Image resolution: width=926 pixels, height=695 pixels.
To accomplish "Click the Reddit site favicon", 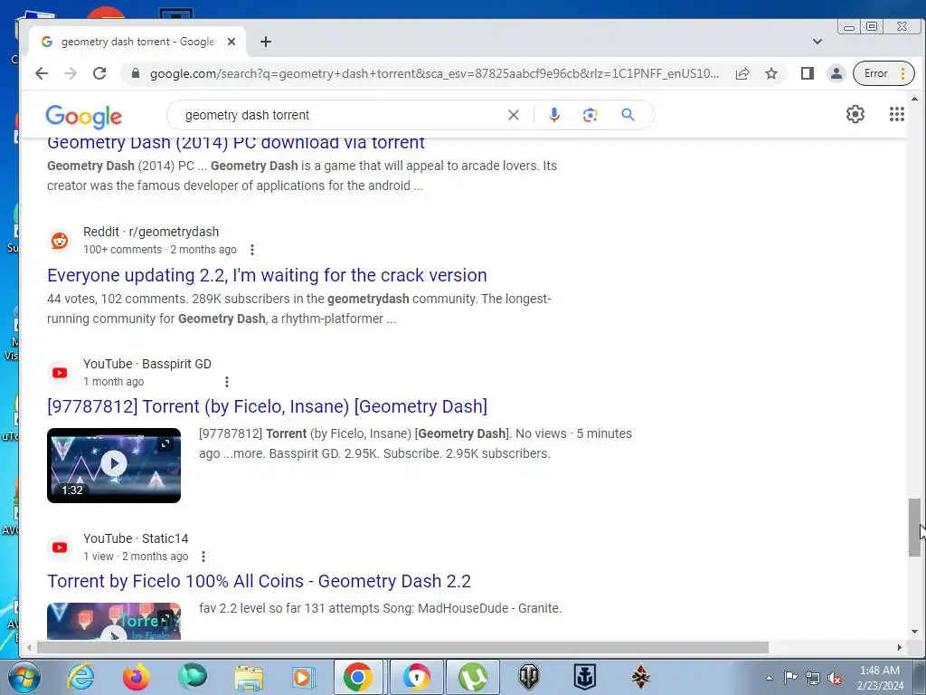I will (x=60, y=241).
